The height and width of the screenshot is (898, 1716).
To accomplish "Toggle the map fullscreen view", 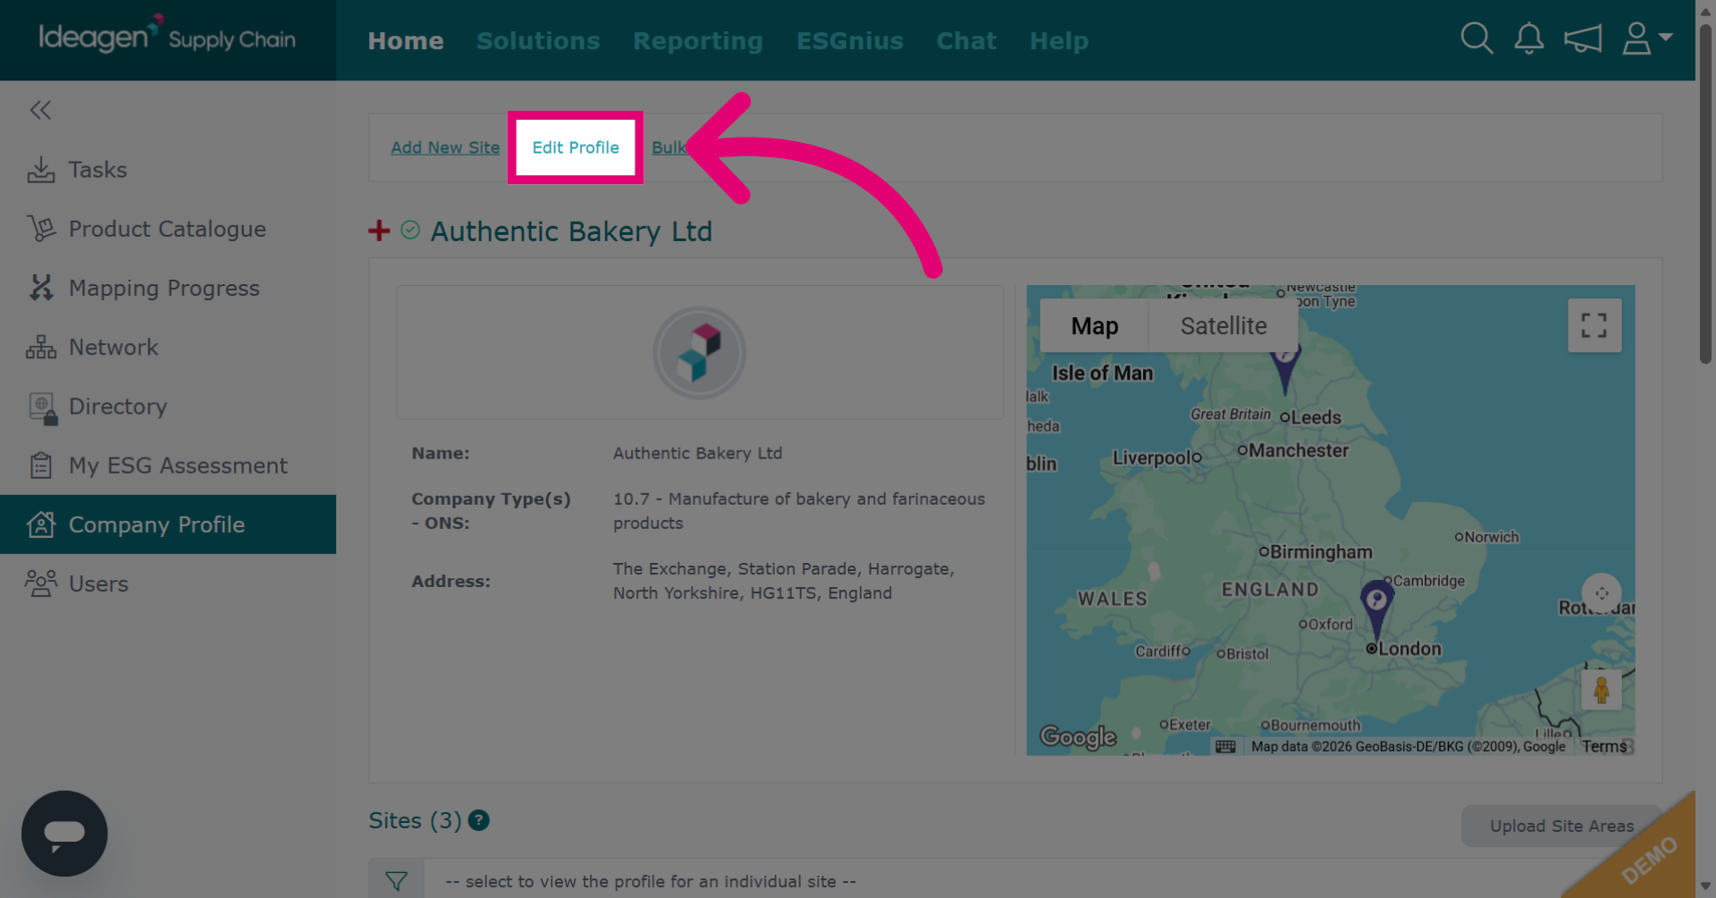I will pyautogui.click(x=1594, y=325).
